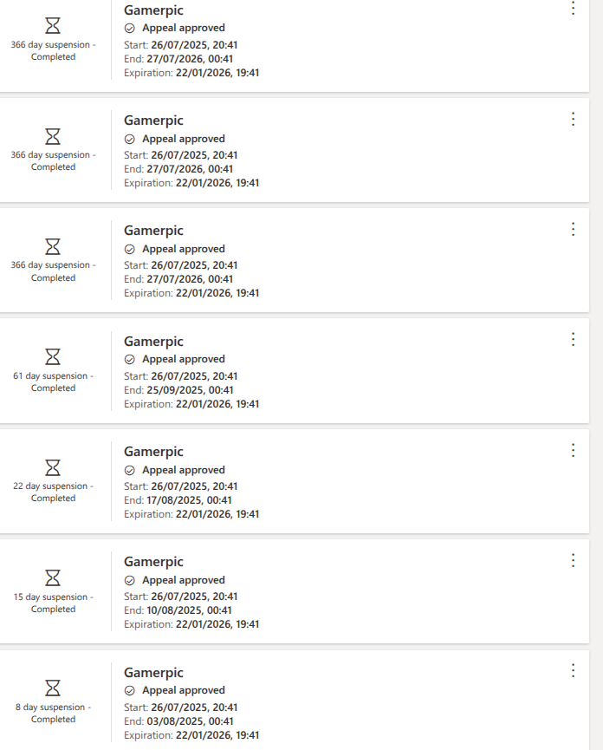Viewport: 603px width, 750px height.
Task: Click the appeal approved checkmark on 8 day card
Action: point(130,690)
